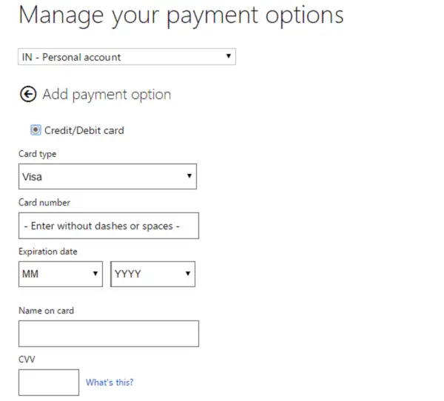Click the "Card type" field label
Viewport: 444px width, 401px height.
coord(37,154)
